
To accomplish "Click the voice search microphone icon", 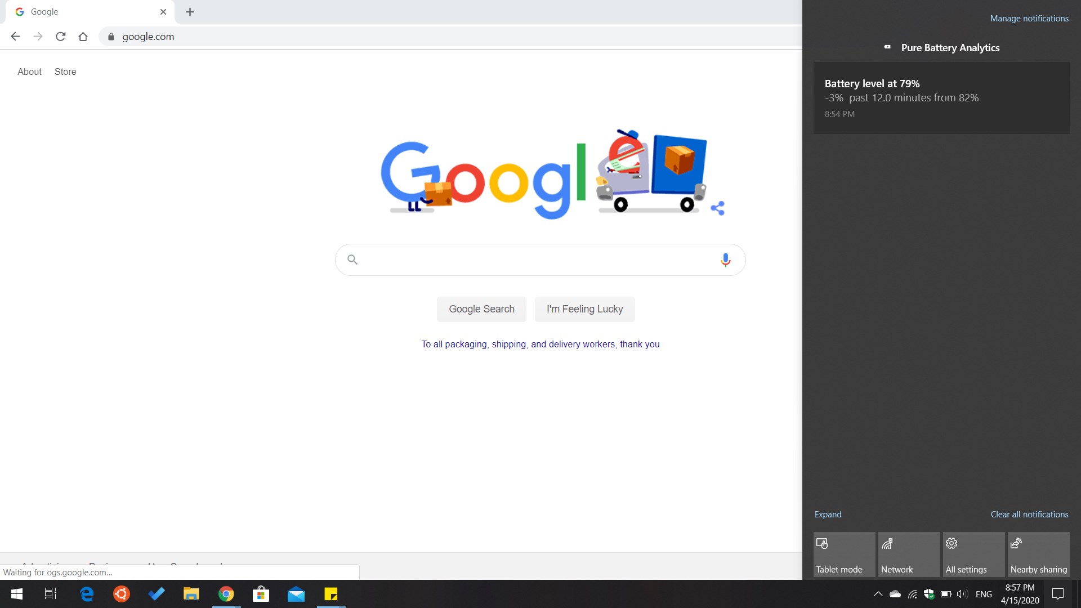I will pos(725,260).
